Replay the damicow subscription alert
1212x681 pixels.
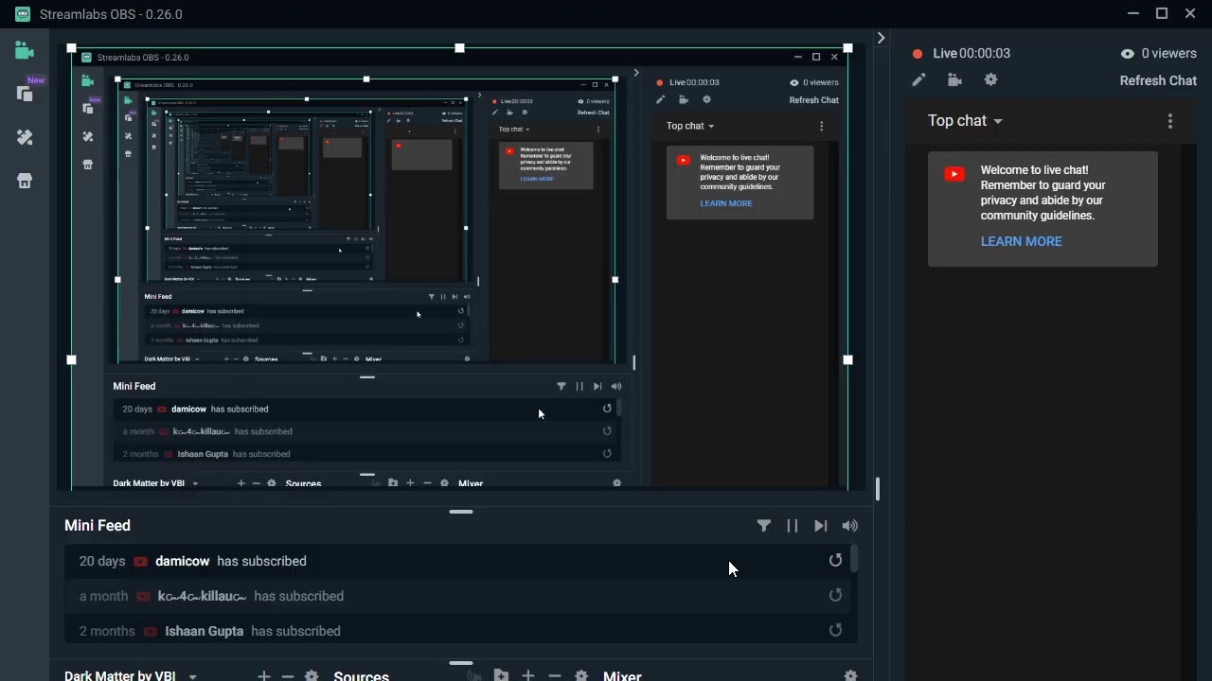click(x=835, y=561)
